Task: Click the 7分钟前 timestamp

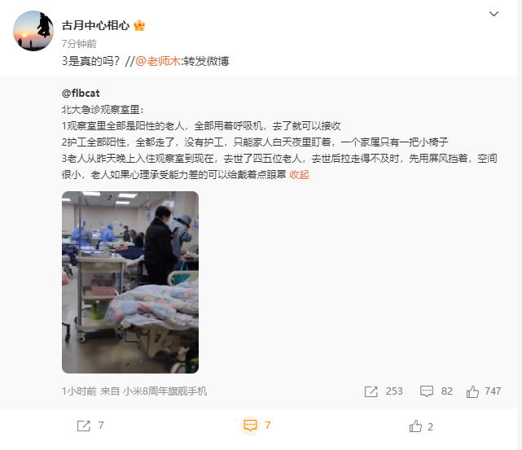Action: click(x=79, y=44)
